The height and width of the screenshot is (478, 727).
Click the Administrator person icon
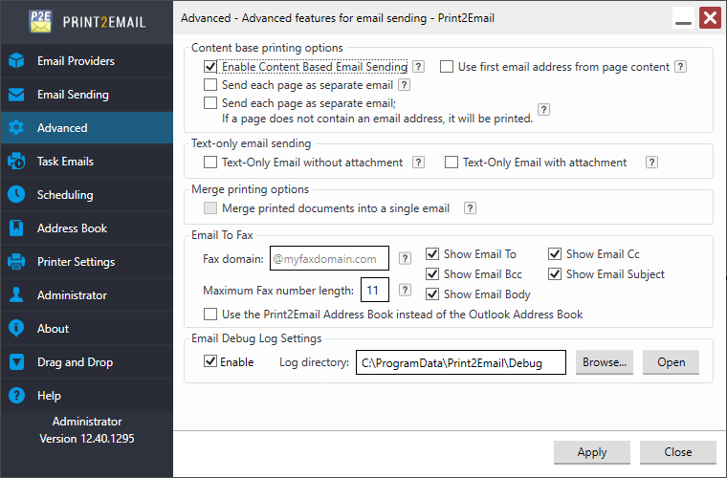click(16, 295)
